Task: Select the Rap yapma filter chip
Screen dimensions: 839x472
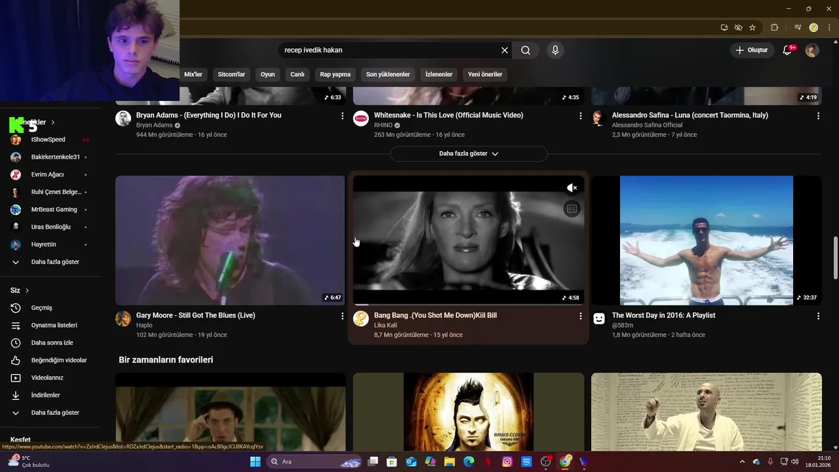Action: tap(335, 74)
